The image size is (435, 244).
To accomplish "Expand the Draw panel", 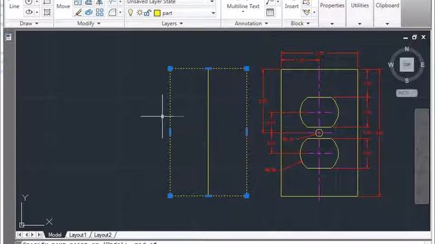I will point(29,24).
